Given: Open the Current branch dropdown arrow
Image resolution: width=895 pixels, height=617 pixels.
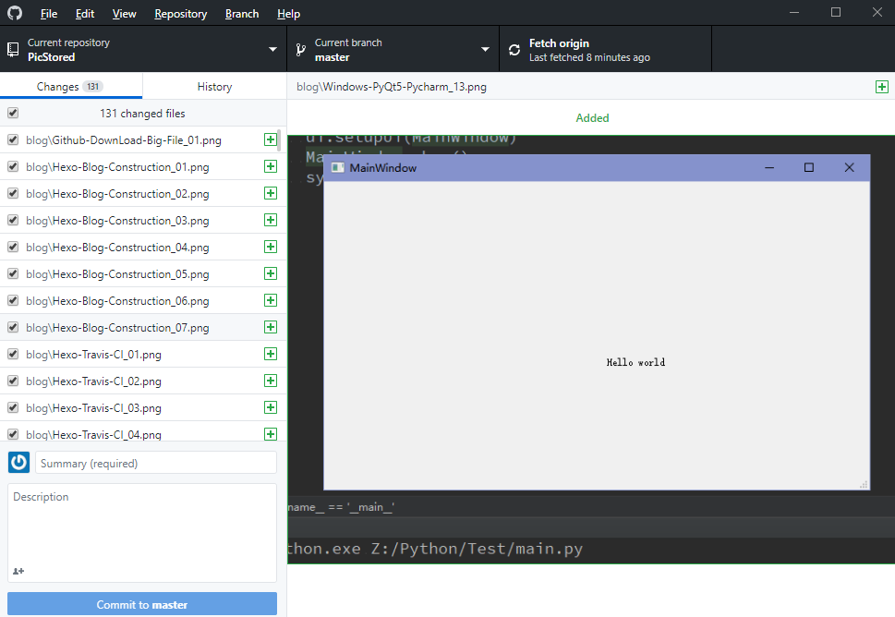Looking at the screenshot, I should (485, 50).
